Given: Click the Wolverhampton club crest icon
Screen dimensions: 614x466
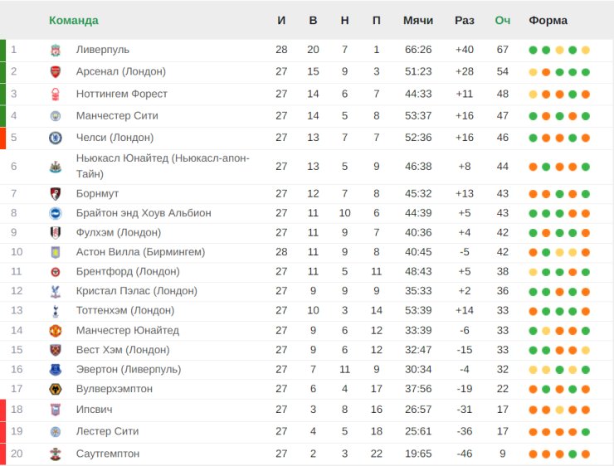Looking at the screenshot, I should click(56, 390).
